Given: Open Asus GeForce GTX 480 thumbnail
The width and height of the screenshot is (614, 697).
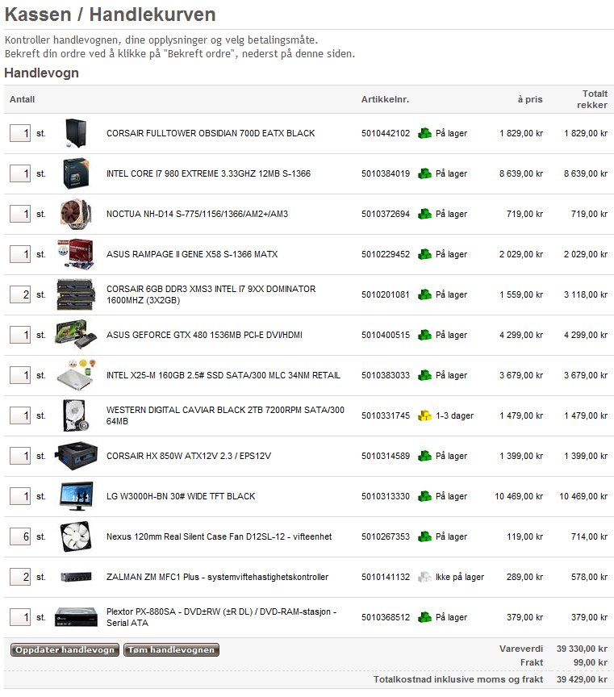Looking at the screenshot, I should click(76, 334).
